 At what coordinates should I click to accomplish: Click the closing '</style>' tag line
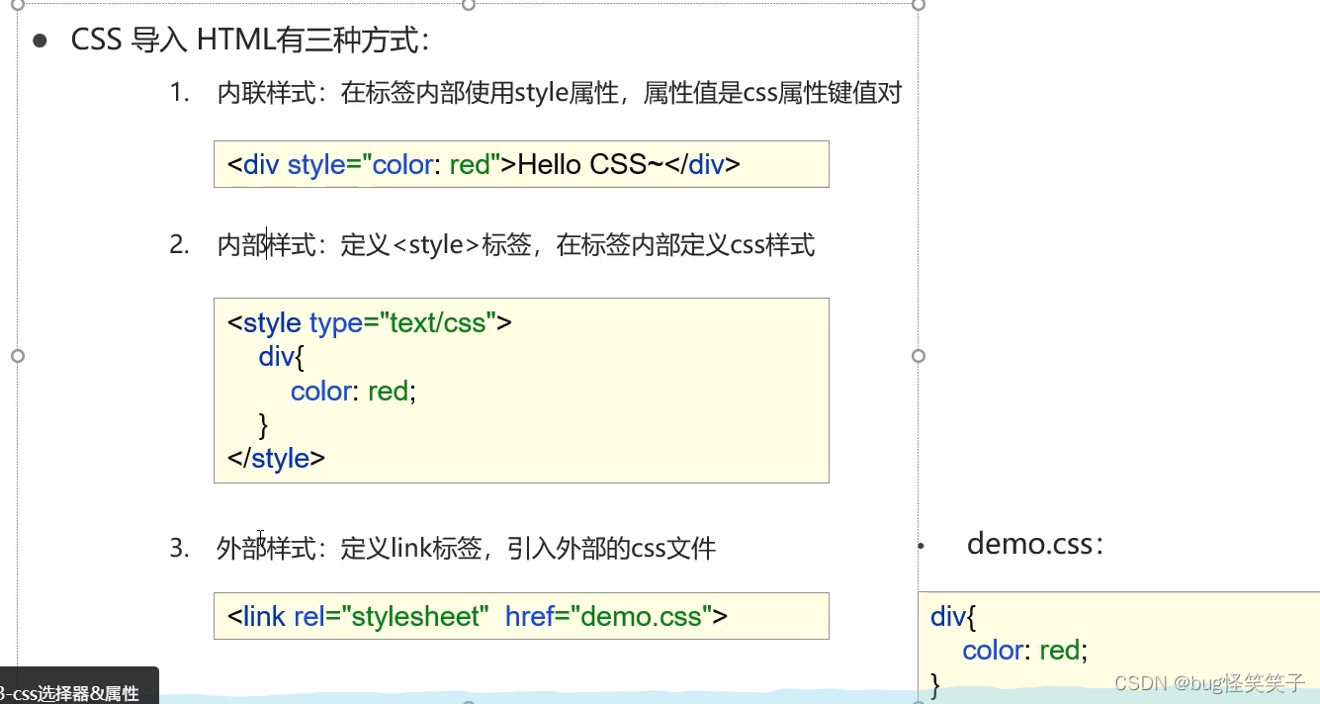tap(276, 458)
